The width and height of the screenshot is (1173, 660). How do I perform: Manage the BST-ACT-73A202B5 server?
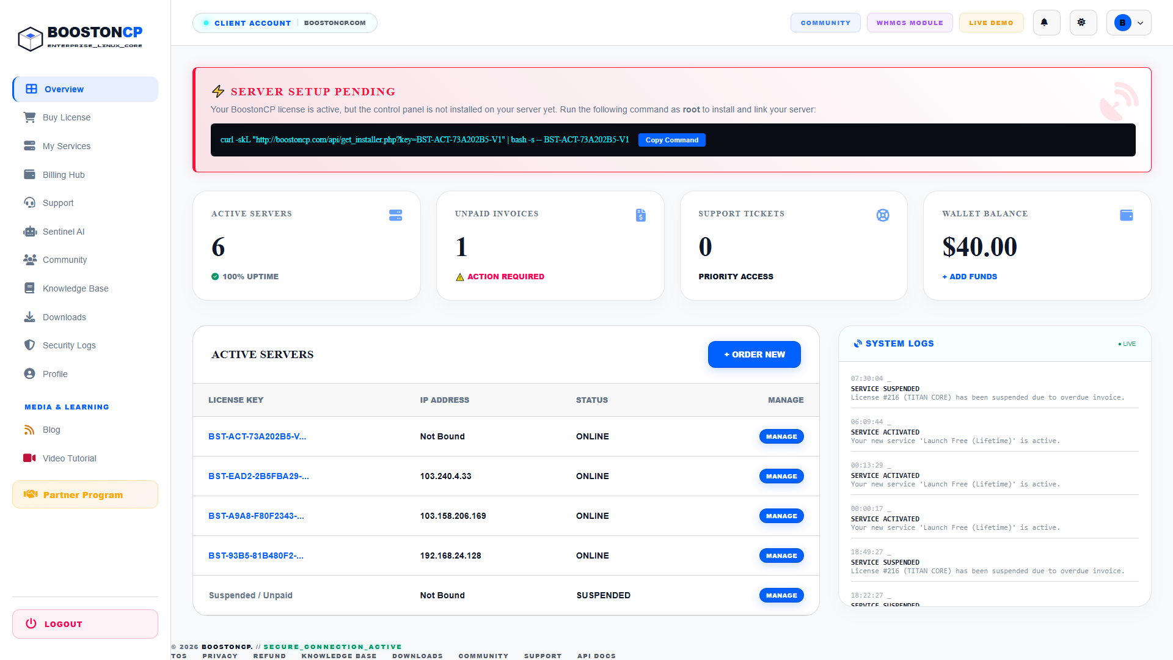click(x=781, y=436)
